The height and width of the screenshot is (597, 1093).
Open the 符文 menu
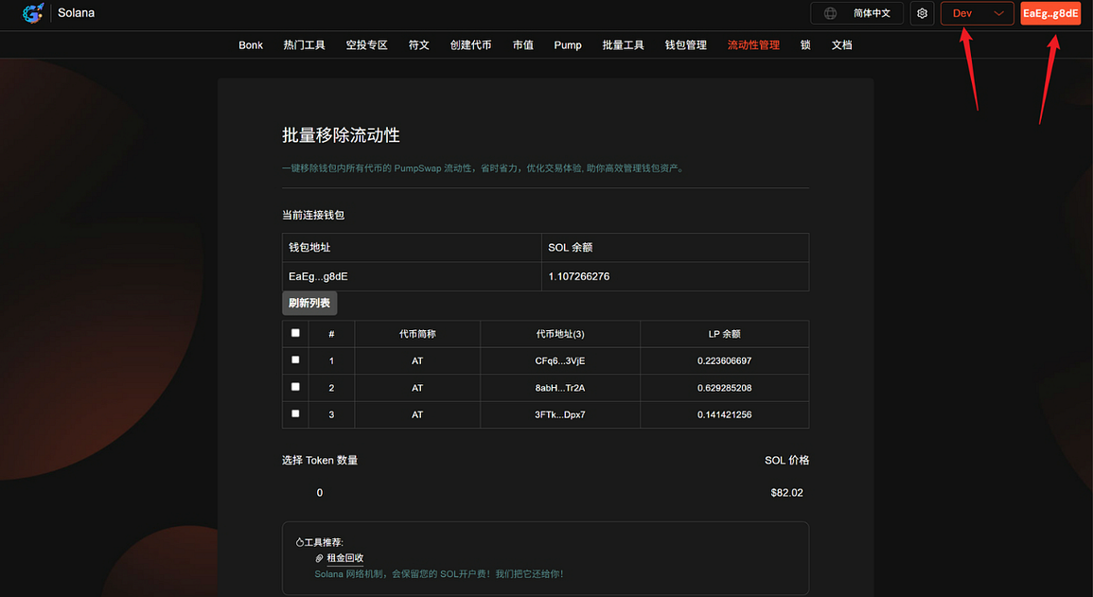(419, 44)
